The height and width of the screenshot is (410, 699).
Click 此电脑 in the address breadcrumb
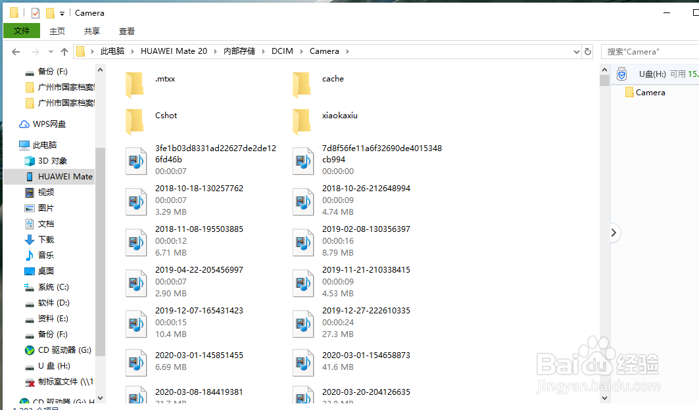coord(112,51)
